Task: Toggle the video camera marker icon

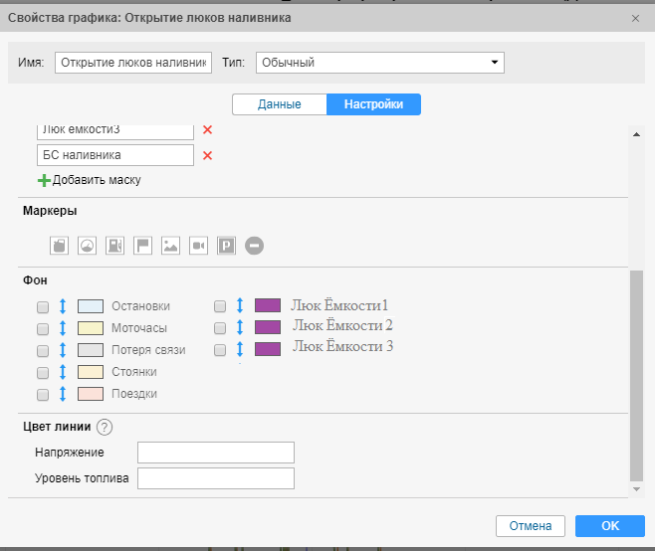Action: tap(199, 246)
